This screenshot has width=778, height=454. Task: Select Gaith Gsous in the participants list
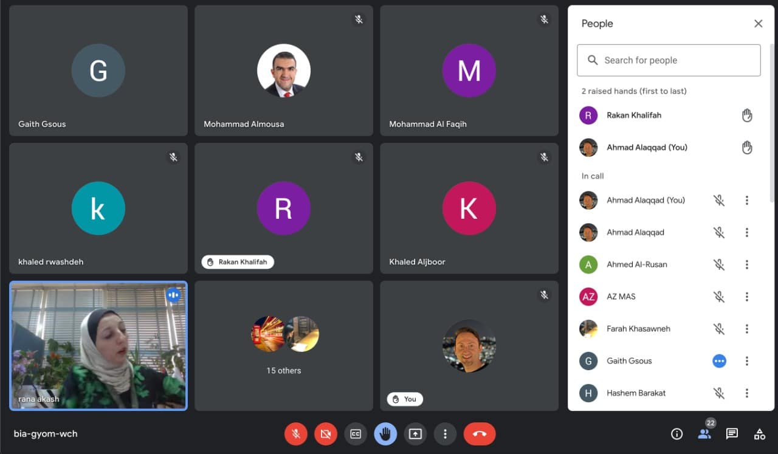(629, 361)
